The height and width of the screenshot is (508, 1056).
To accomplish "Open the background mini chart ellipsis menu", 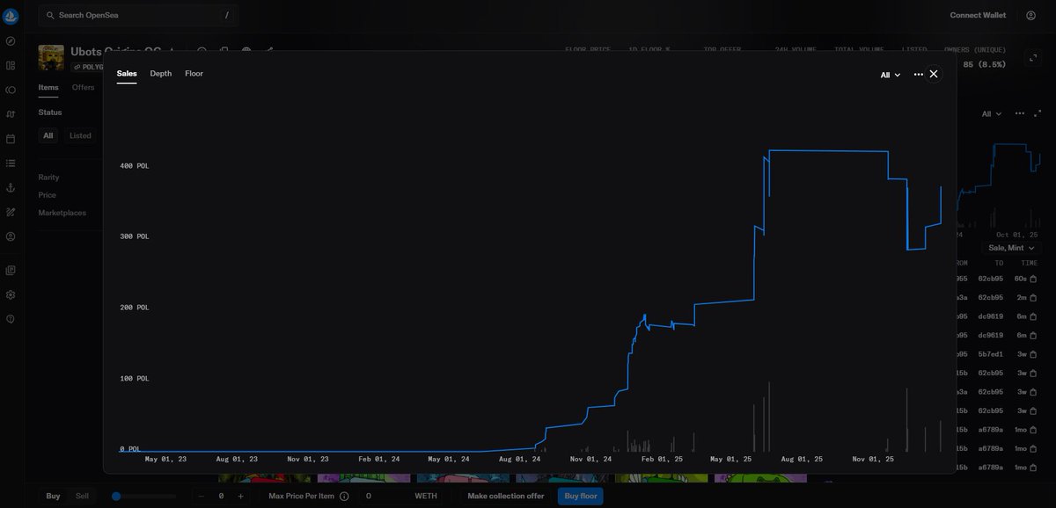I will tap(1020, 113).
